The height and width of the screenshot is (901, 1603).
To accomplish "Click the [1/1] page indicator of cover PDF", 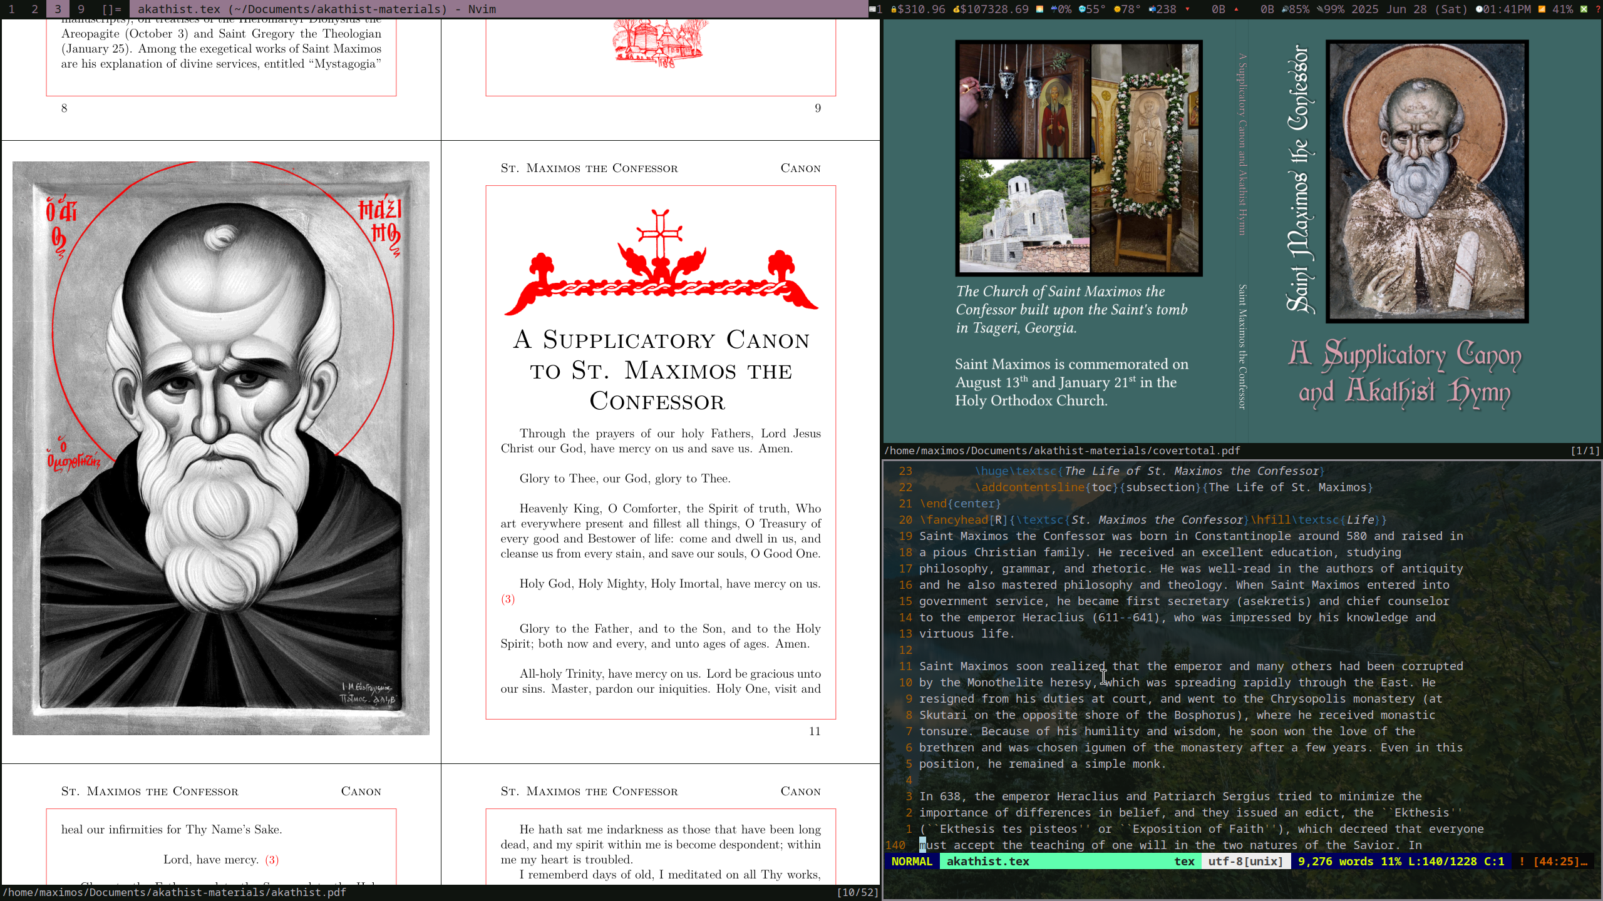I will point(1585,450).
